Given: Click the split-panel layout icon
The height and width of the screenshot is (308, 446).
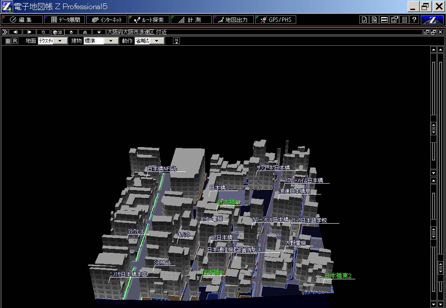Looking at the screenshot, I should tap(384, 20).
